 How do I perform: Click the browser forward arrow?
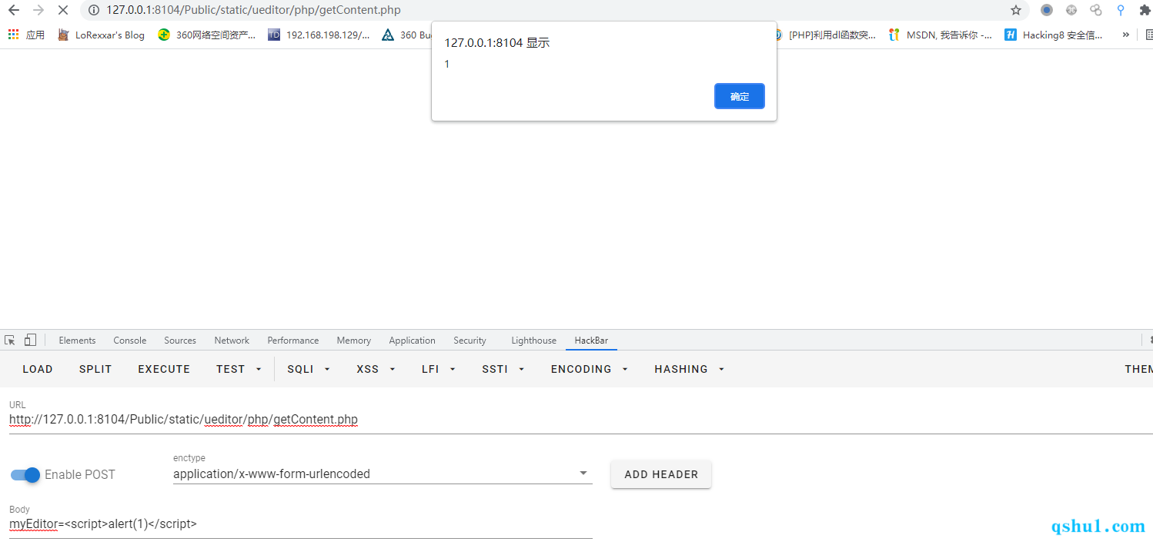point(38,11)
